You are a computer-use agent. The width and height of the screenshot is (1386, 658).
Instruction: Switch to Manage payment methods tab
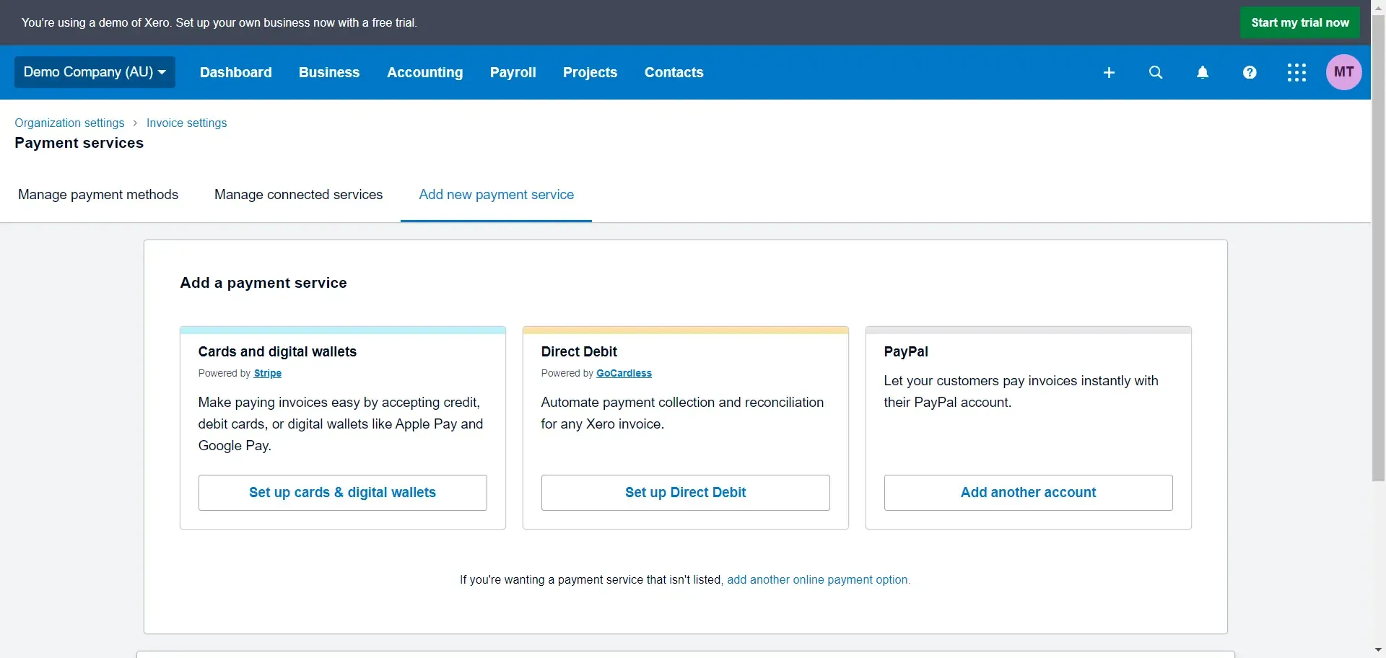coord(98,195)
